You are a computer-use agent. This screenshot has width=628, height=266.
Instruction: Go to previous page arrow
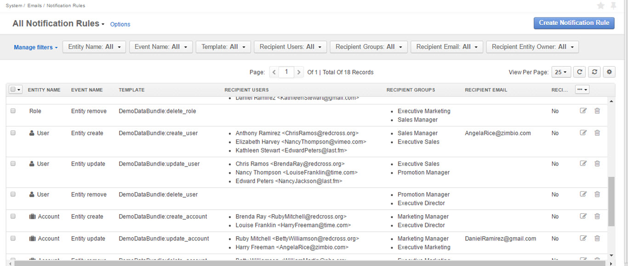(274, 72)
